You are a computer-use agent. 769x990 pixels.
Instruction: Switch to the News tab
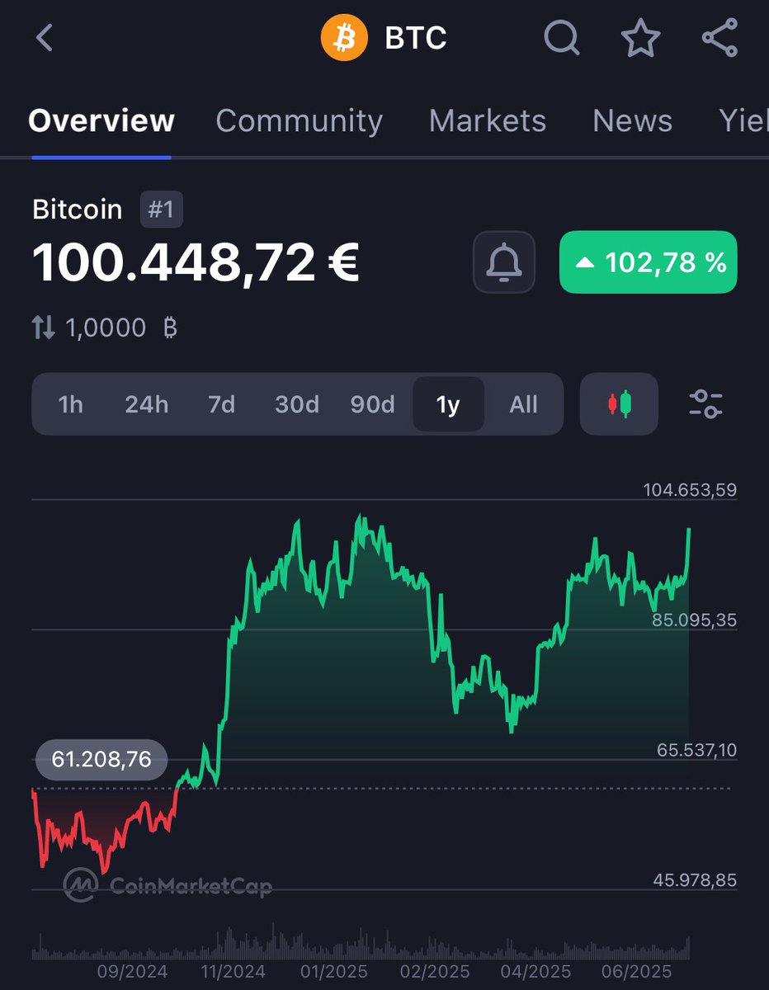(632, 121)
